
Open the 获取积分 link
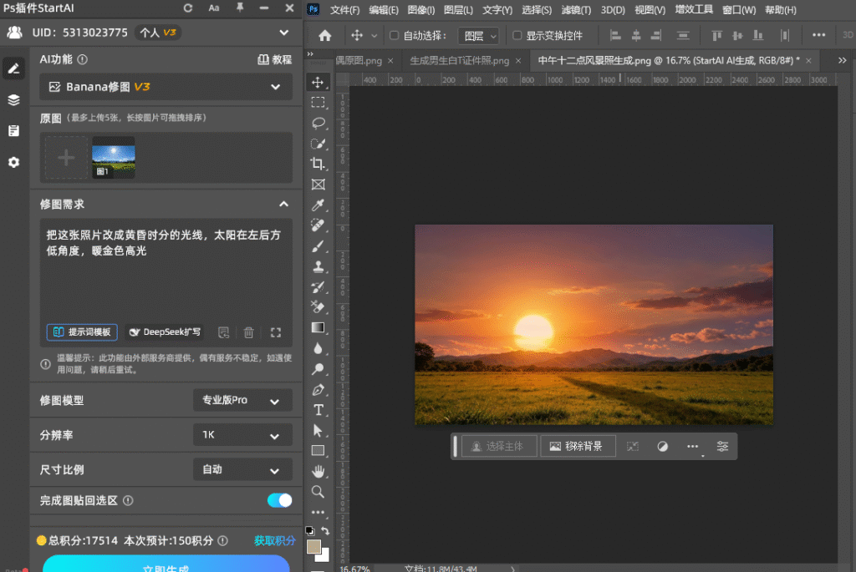coord(274,540)
